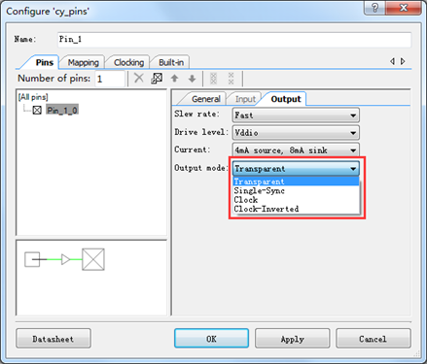Click the OK button
The image size is (427, 364).
click(211, 339)
